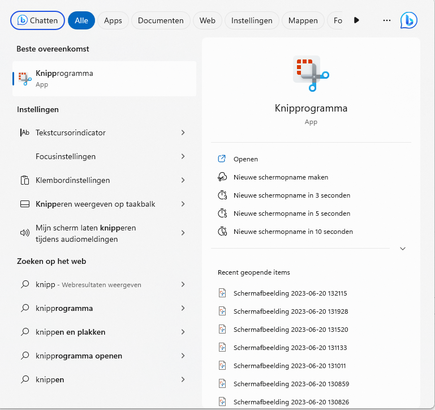The height and width of the screenshot is (410, 435).
Task: Click the three-dot more options icon
Action: (387, 20)
